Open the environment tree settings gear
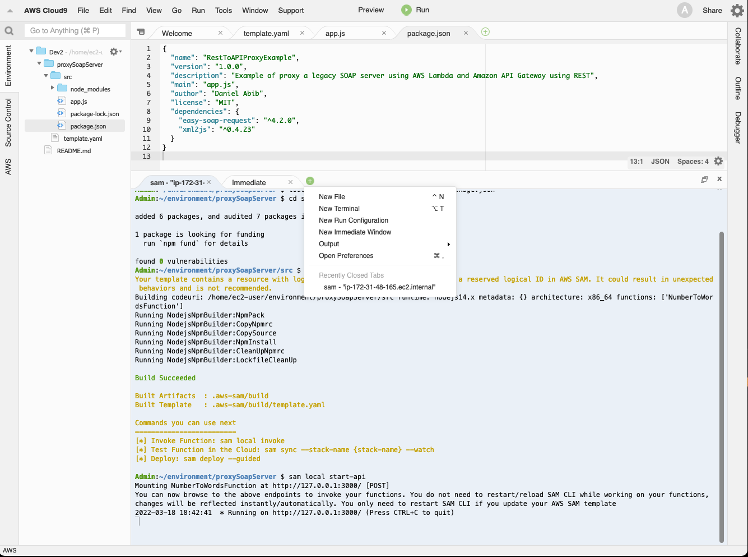 click(114, 52)
